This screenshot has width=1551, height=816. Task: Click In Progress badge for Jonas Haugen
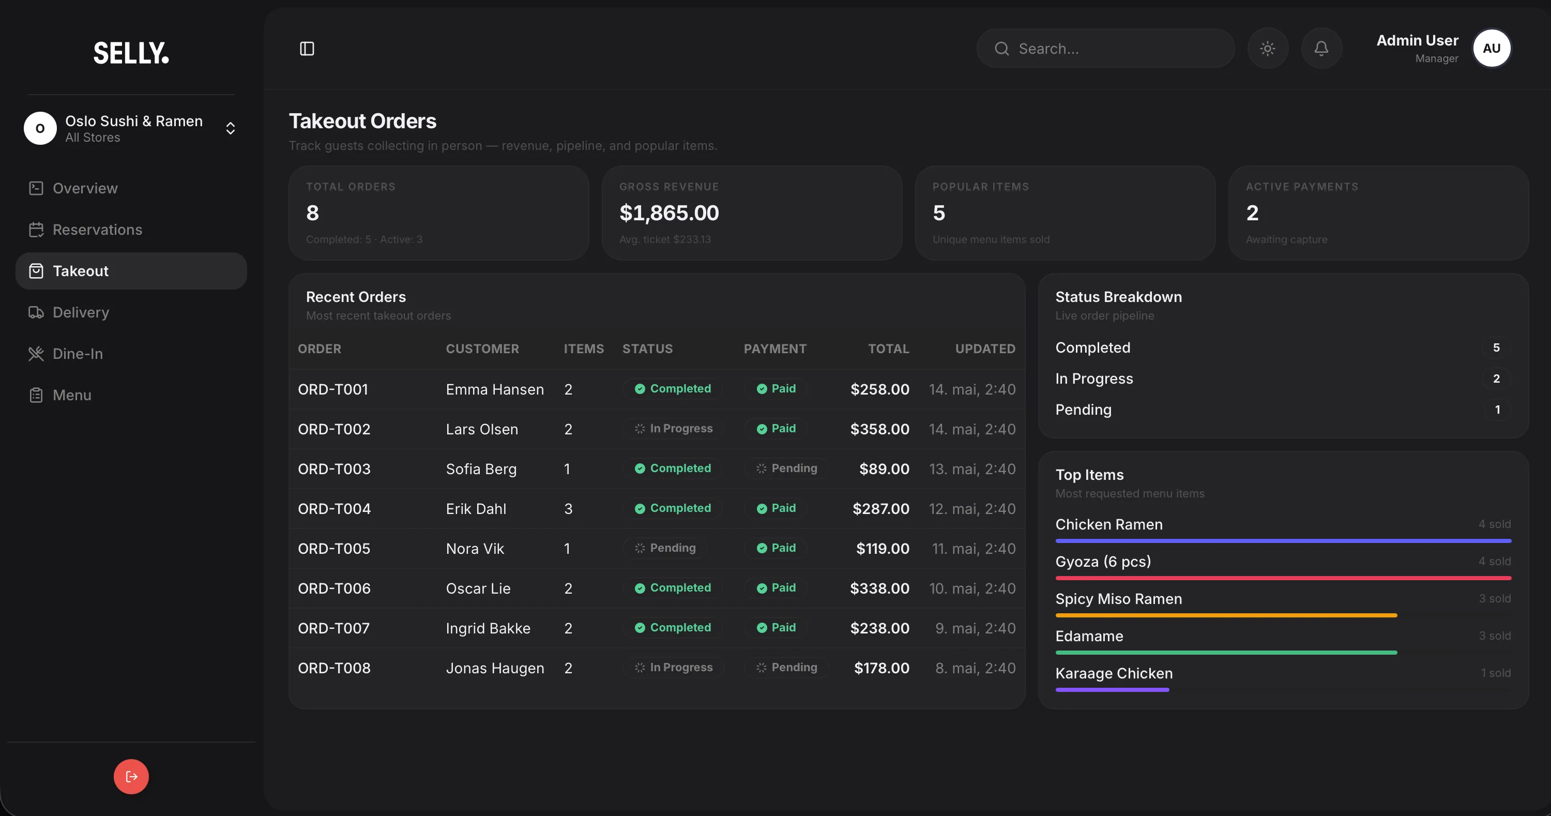673,667
